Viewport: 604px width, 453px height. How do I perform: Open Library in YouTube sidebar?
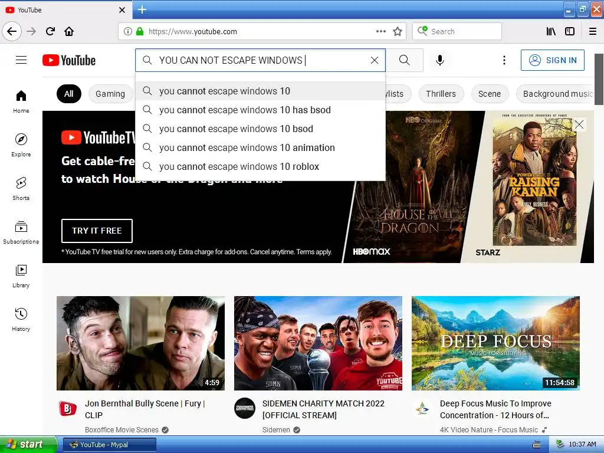[21, 276]
